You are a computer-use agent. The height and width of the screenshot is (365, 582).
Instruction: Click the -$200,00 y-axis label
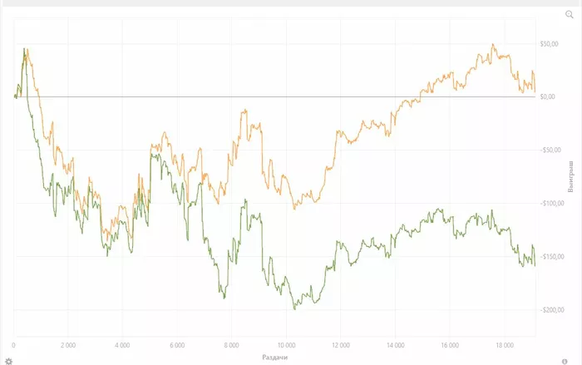(552, 310)
